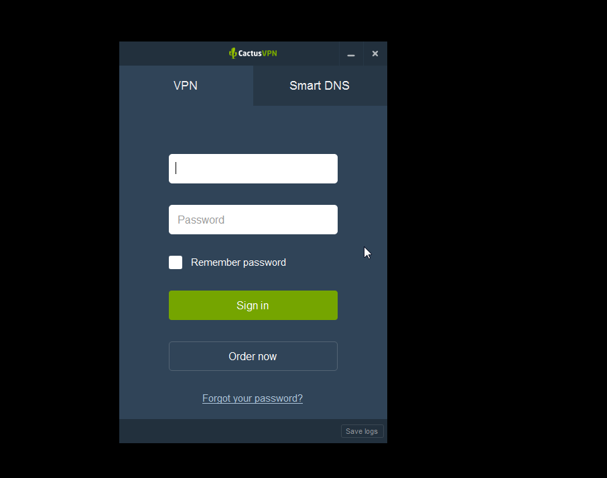Open the "Forgot your password?" link
Image resolution: width=607 pixels, height=478 pixels.
point(253,398)
